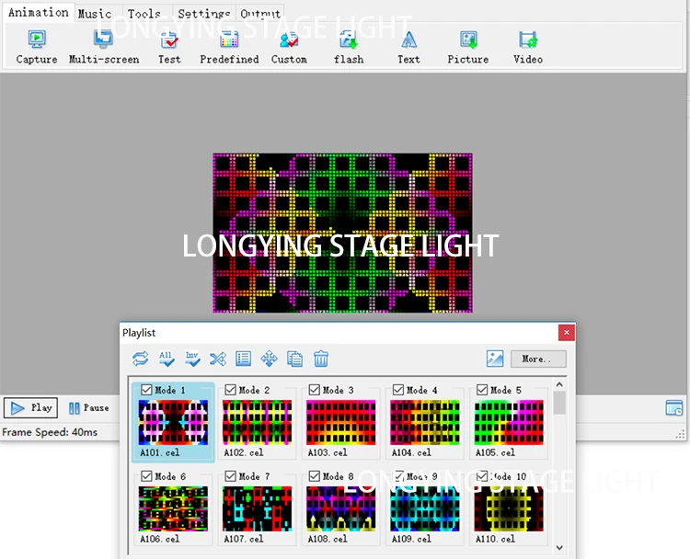Start playback with the Play button

pos(30,407)
